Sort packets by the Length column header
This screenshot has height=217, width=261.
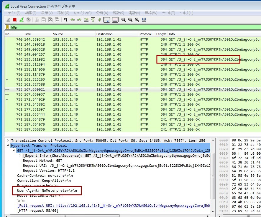tap(161, 34)
